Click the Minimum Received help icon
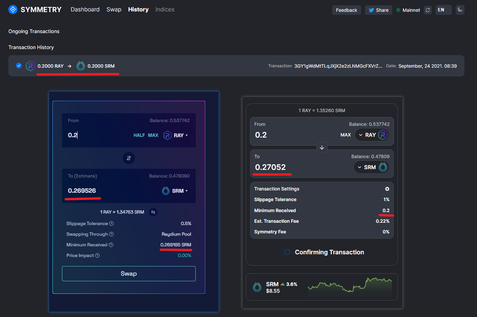The height and width of the screenshot is (317, 477). [111, 245]
